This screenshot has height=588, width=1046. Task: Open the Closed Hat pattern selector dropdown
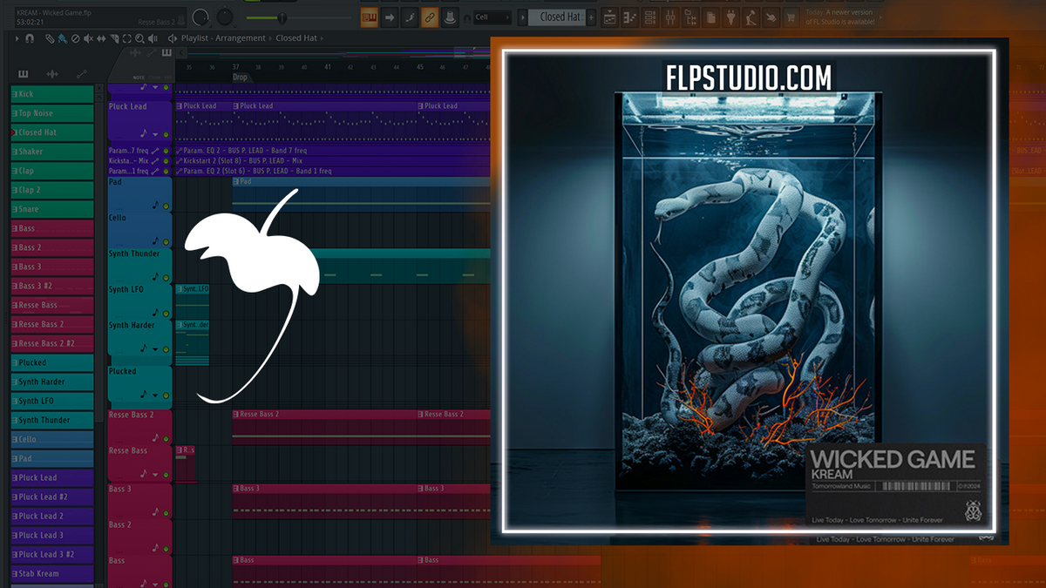point(558,17)
